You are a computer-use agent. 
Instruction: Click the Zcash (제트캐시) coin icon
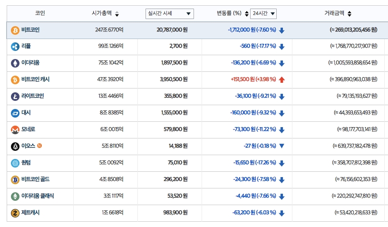click(x=15, y=213)
